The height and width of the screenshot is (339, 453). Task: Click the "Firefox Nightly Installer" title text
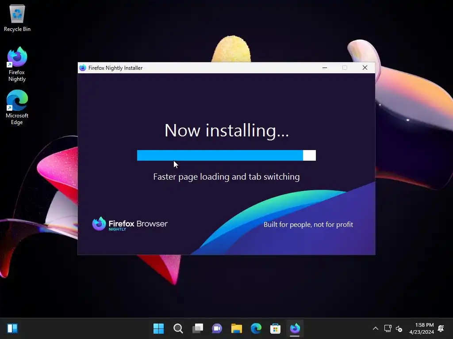(x=115, y=68)
